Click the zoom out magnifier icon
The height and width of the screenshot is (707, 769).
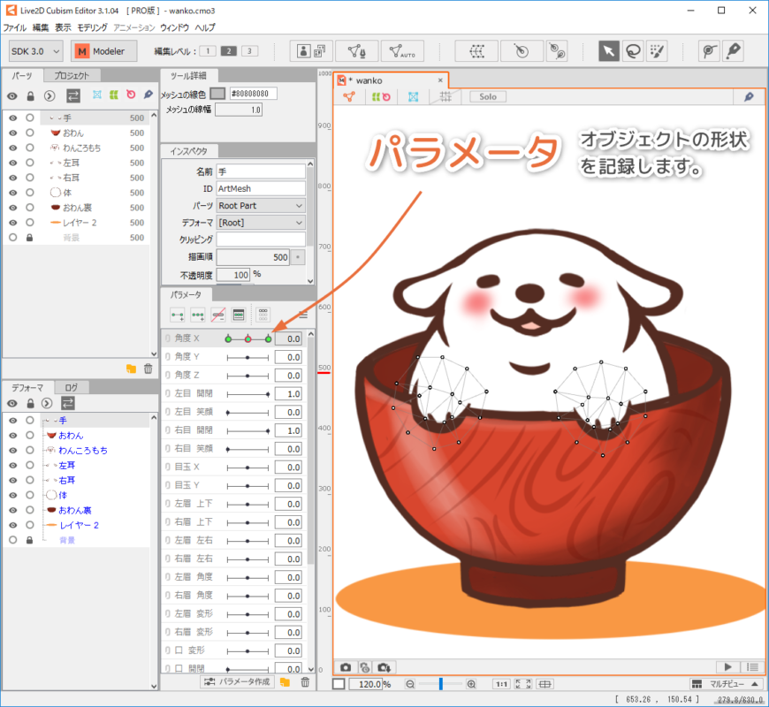click(410, 684)
